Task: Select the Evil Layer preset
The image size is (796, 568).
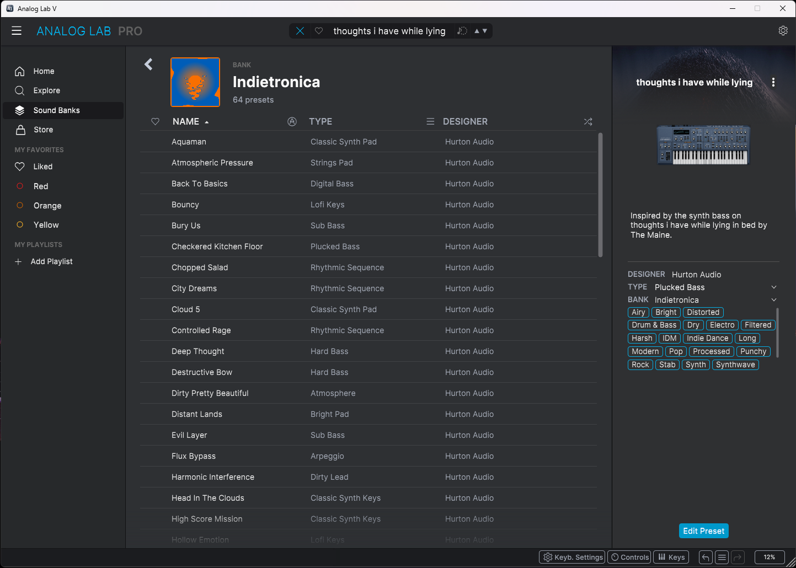Action: pyautogui.click(x=368, y=435)
